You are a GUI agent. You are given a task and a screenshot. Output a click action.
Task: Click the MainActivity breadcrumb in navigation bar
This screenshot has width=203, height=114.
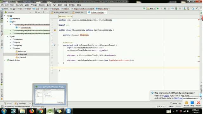click(x=102, y=9)
